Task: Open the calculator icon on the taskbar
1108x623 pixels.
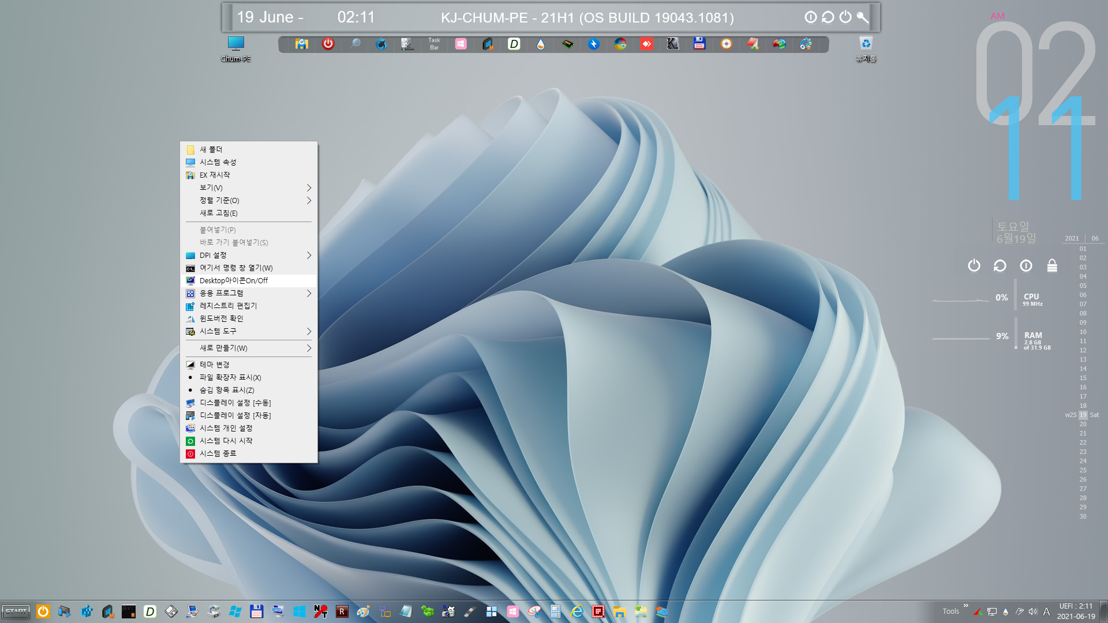Action: (x=555, y=611)
